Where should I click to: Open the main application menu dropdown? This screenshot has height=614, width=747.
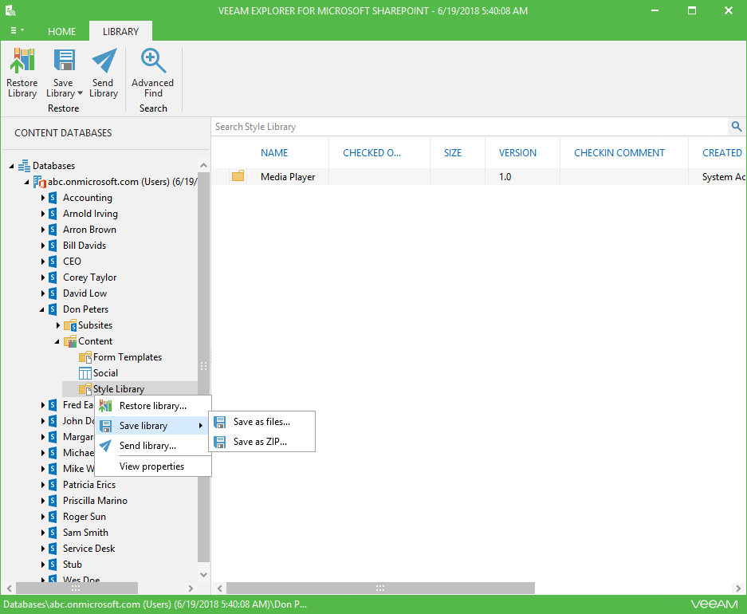[x=18, y=30]
